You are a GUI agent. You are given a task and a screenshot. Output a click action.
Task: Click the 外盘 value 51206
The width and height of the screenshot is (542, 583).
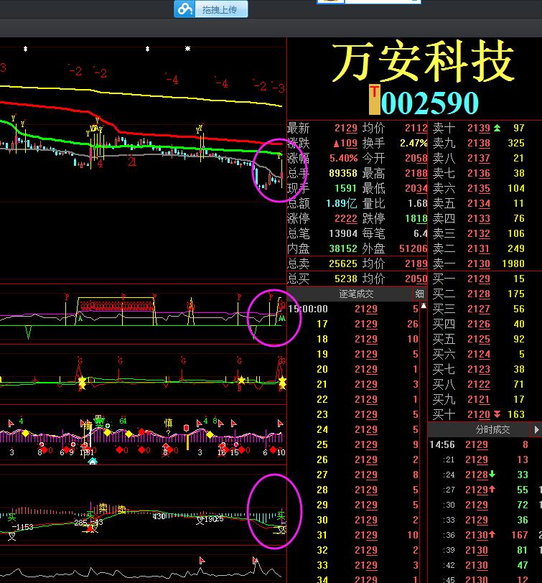pos(413,248)
